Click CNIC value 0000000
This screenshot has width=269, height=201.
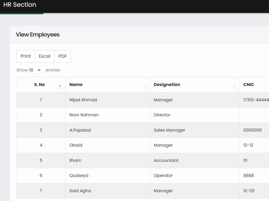(x=253, y=130)
